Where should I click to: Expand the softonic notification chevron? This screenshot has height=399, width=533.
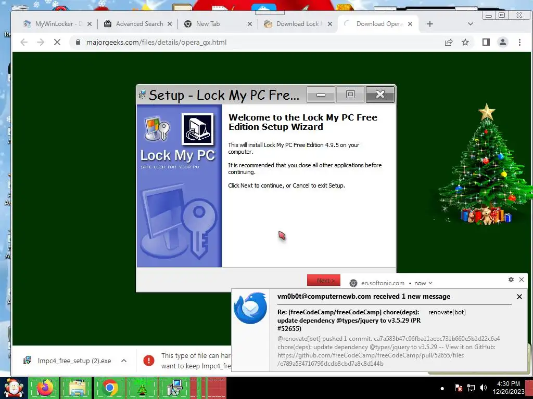tap(430, 283)
